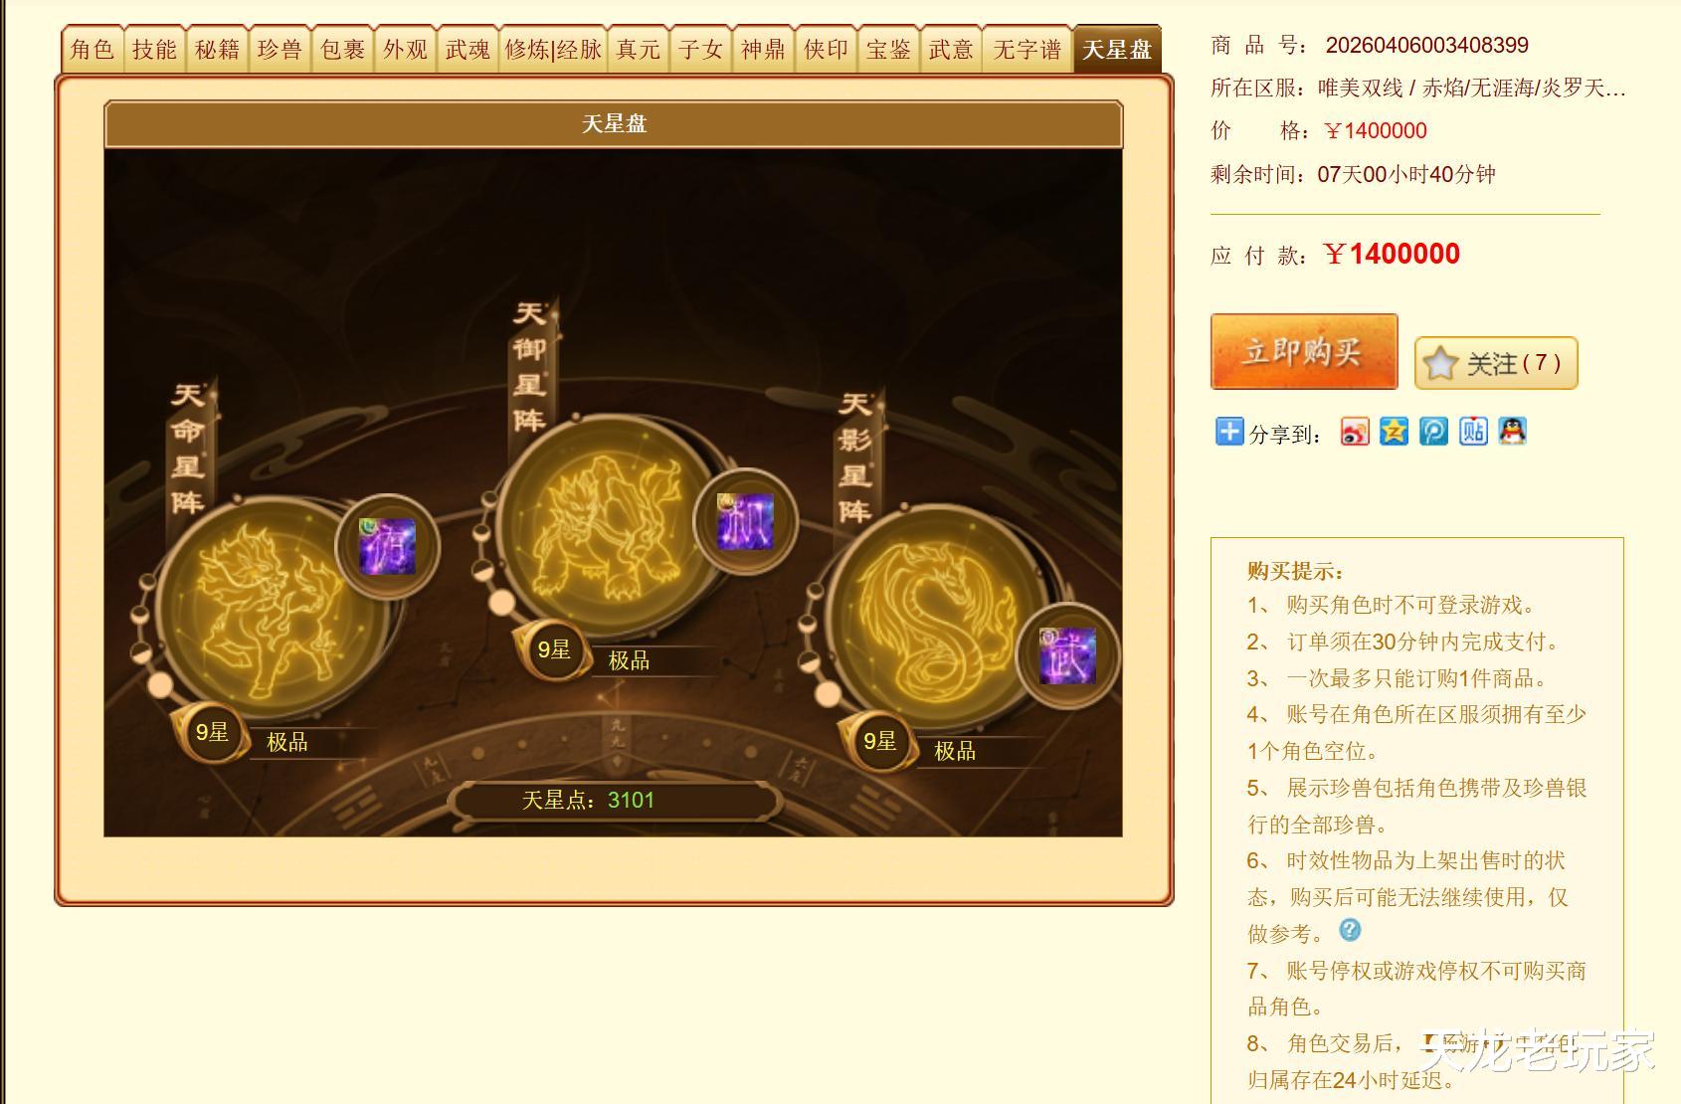Image resolution: width=1681 pixels, height=1104 pixels.
Task: Share via the Tieba 贴 icon
Action: [x=1473, y=432]
